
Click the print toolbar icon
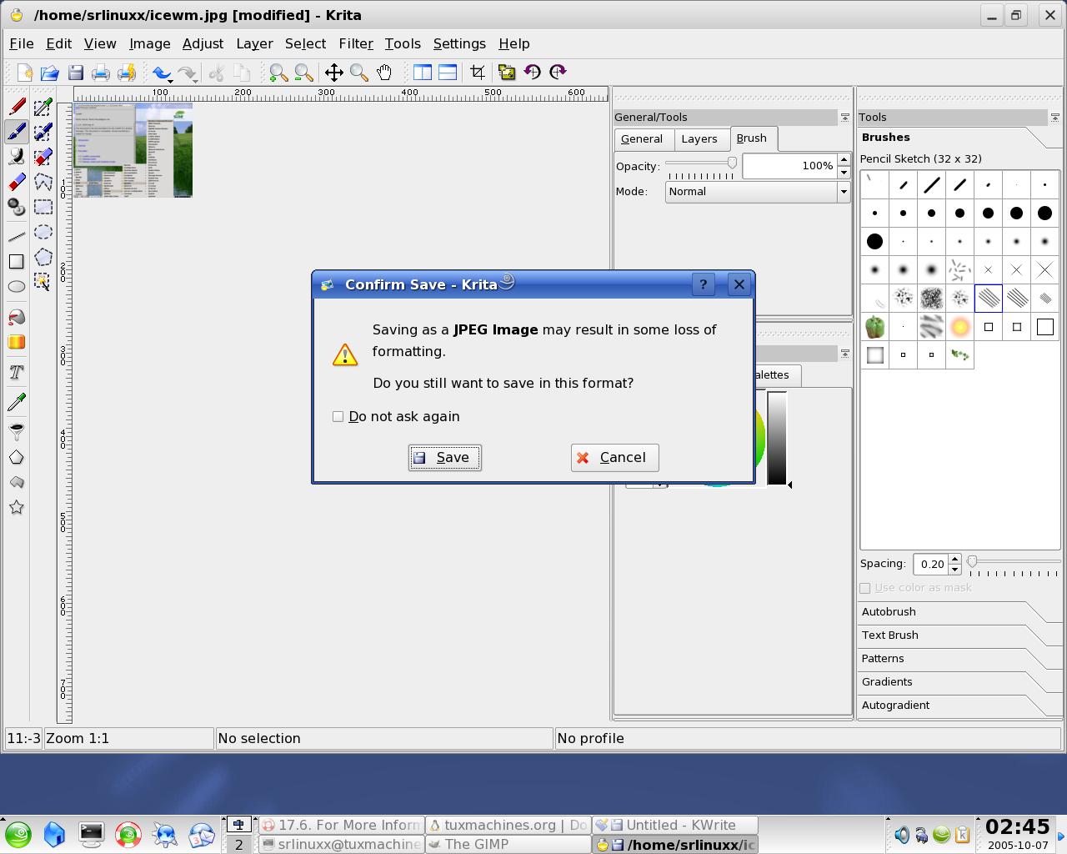tap(101, 73)
